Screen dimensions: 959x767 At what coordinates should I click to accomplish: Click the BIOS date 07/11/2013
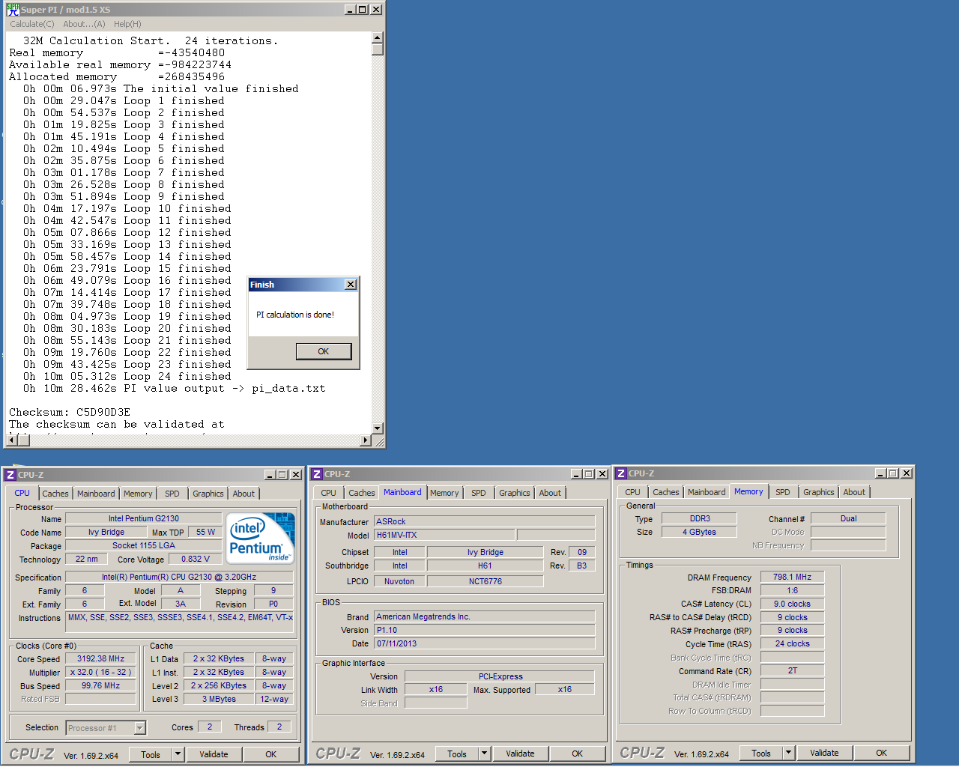(x=484, y=644)
